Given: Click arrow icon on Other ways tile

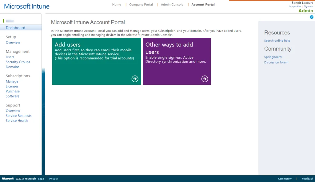Looking at the screenshot, I should tap(205, 79).
